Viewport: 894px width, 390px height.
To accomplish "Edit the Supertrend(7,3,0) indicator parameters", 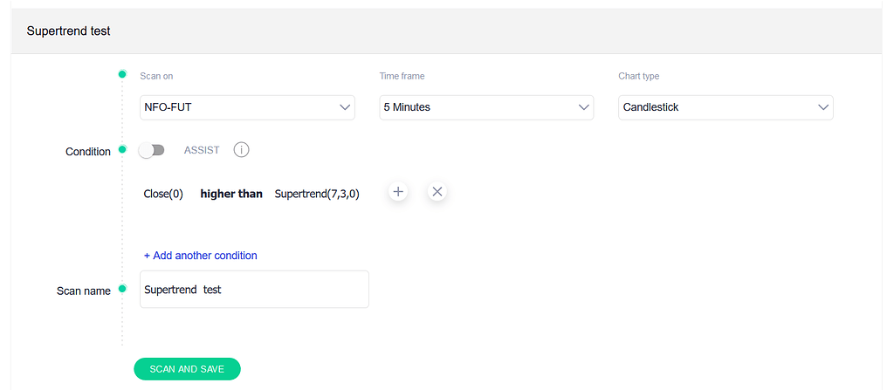I will click(x=317, y=194).
